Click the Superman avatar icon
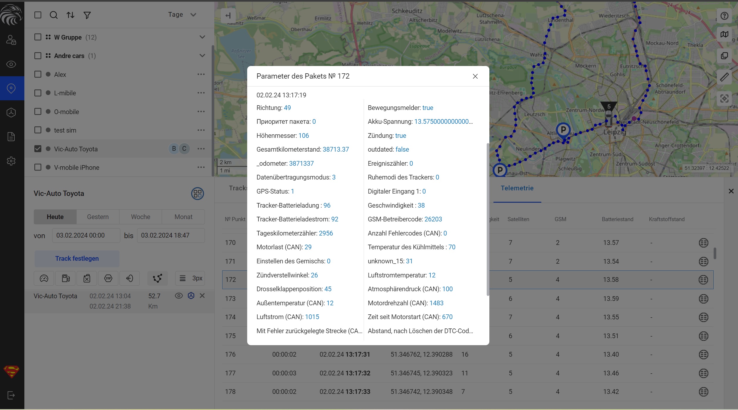The height and width of the screenshot is (410, 738). [11, 372]
